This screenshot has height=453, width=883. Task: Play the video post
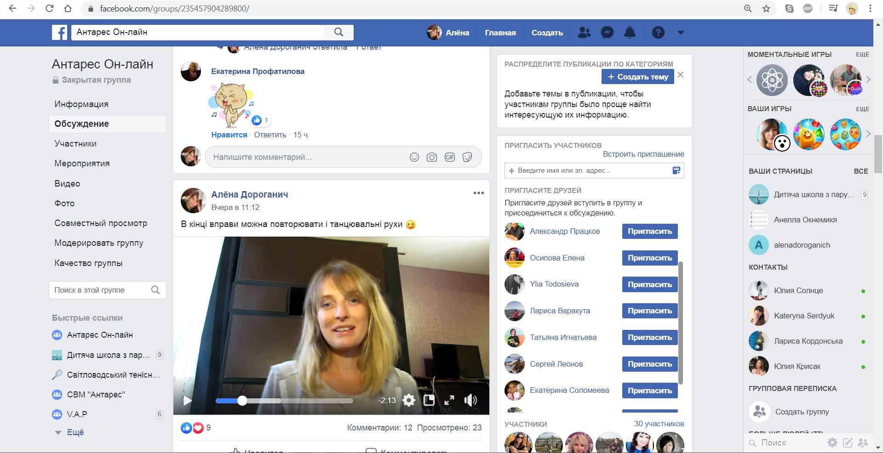[x=187, y=400]
